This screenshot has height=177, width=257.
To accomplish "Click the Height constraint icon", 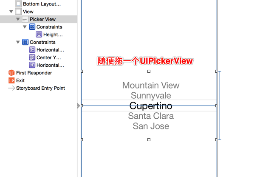I will tap(39, 34).
